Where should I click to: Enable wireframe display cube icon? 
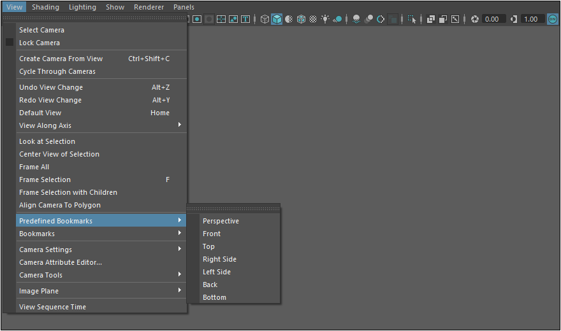click(x=265, y=19)
